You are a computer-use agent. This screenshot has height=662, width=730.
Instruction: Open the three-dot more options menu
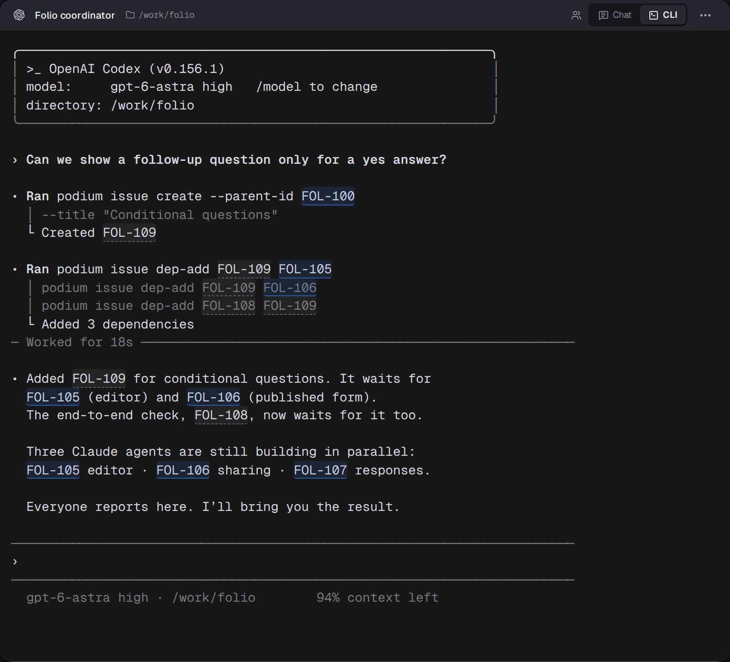pyautogui.click(x=705, y=15)
